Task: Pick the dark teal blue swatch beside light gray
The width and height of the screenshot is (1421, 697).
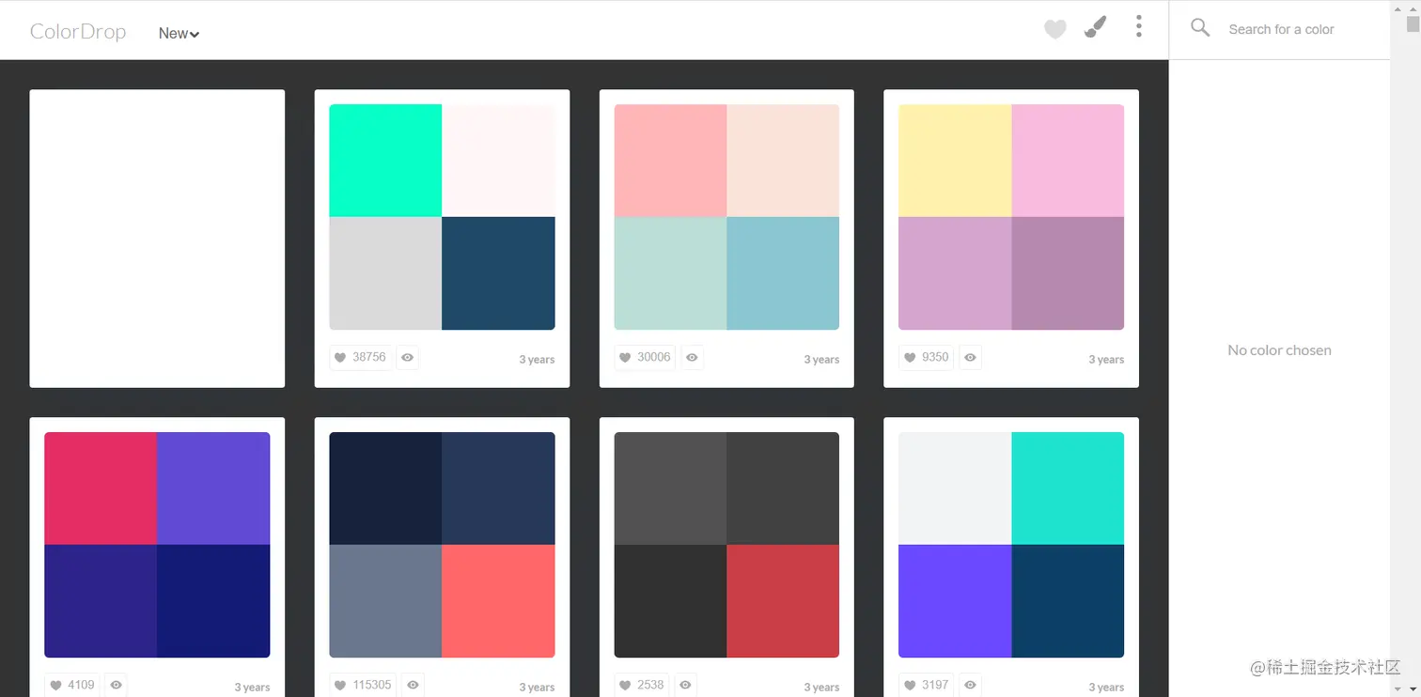Action: point(498,273)
